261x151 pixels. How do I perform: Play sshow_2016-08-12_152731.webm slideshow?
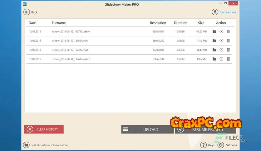(221, 32)
